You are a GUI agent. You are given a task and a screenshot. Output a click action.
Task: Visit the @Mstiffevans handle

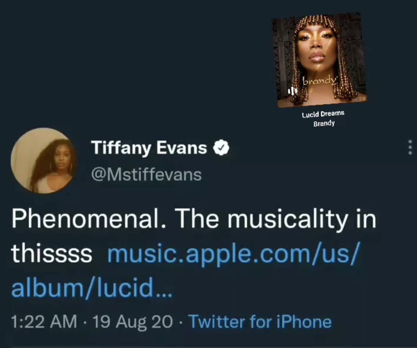point(146,175)
